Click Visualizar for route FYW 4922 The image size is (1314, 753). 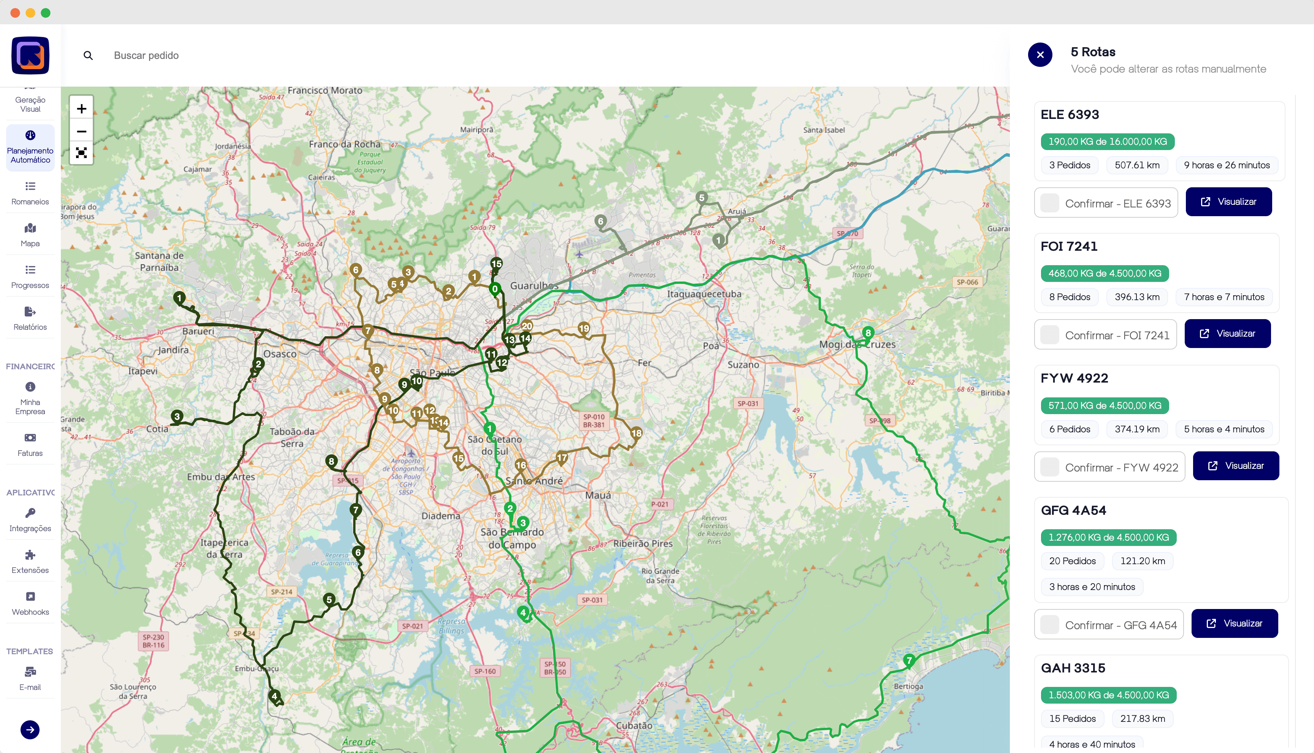[x=1235, y=466]
